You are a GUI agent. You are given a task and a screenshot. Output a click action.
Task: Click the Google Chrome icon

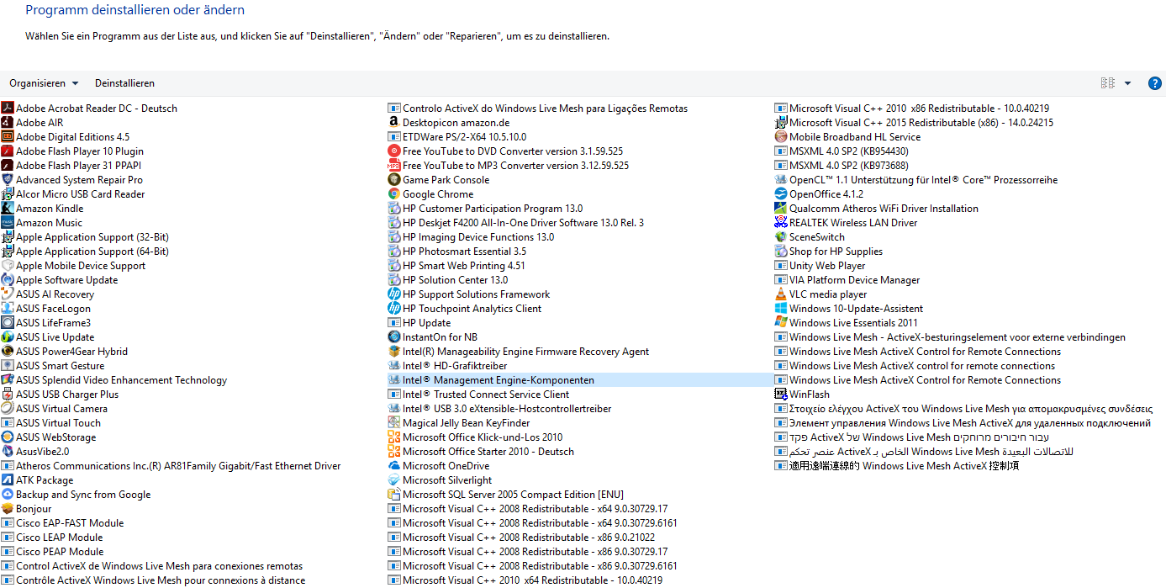point(394,193)
